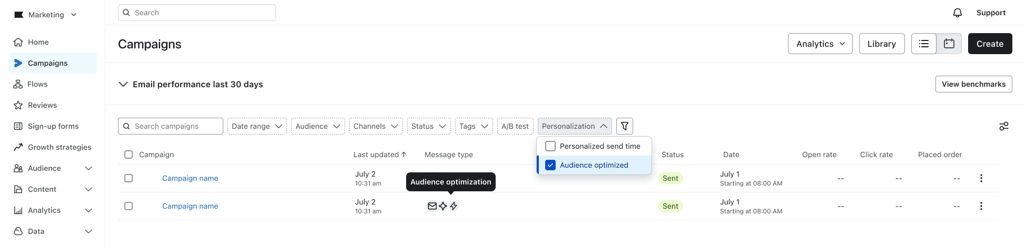The width and height of the screenshot is (1025, 247).
Task: Open the Audience filter dropdown
Action: click(318, 126)
